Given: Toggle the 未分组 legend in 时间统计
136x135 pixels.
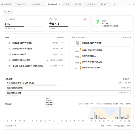Looking at the screenshot, I should click(x=99, y=104).
